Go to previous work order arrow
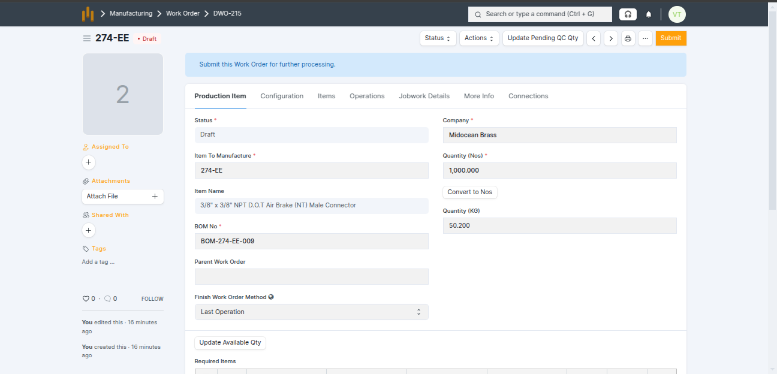This screenshot has height=374, width=777. pos(594,38)
